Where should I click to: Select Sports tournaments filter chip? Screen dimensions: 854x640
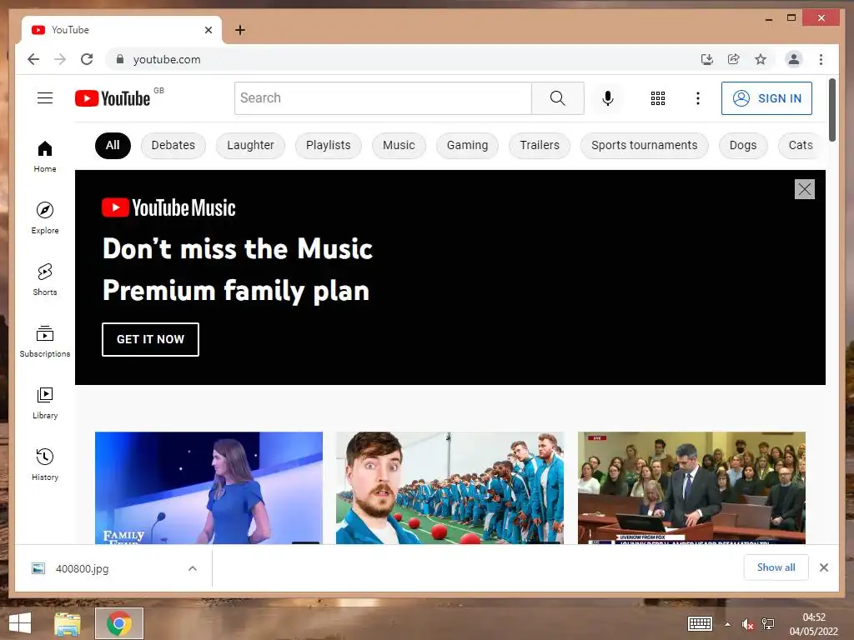coord(645,145)
